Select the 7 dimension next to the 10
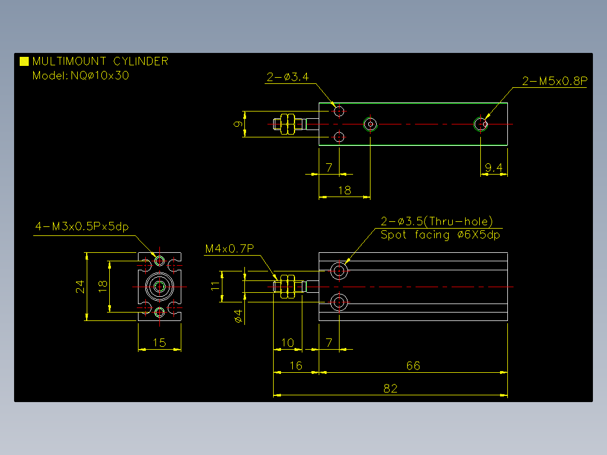The height and width of the screenshot is (455, 607). (x=329, y=343)
